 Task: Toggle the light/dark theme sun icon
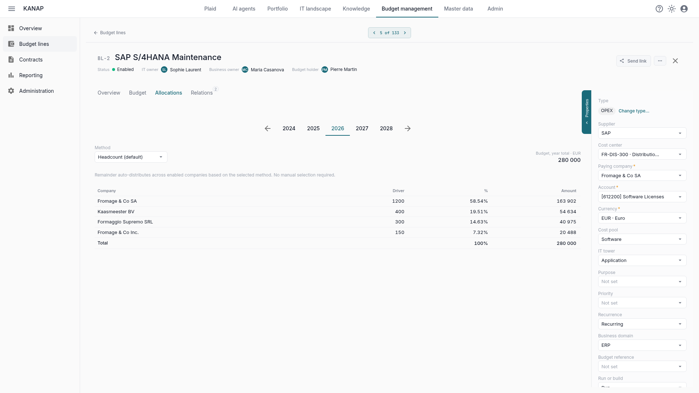[672, 9]
